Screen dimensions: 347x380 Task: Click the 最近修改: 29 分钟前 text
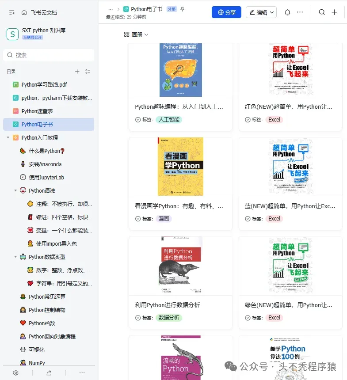[126, 17]
